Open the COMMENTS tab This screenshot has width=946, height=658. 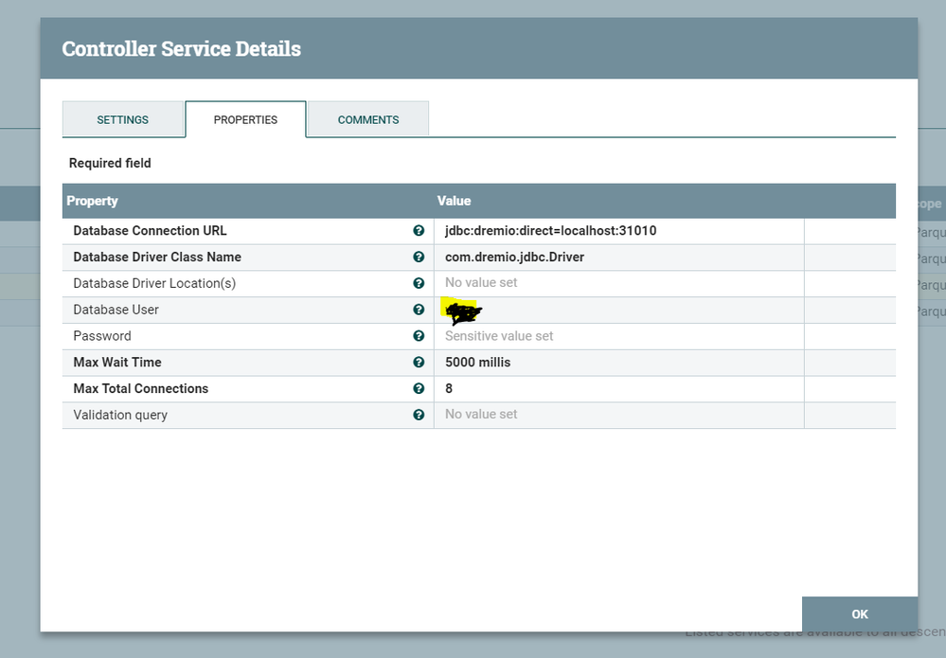coord(367,119)
